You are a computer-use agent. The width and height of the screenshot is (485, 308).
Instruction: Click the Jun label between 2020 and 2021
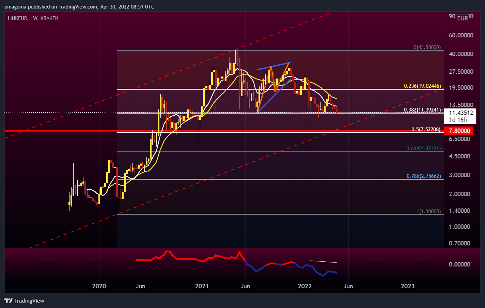141,286
